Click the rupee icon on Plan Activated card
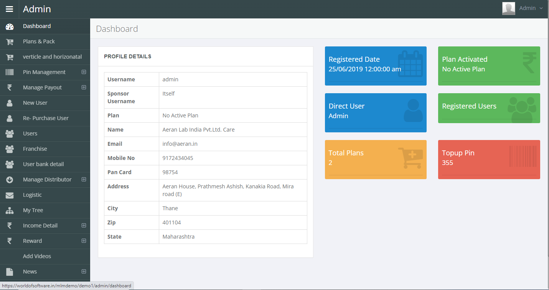This screenshot has height=290, width=549. (x=529, y=63)
